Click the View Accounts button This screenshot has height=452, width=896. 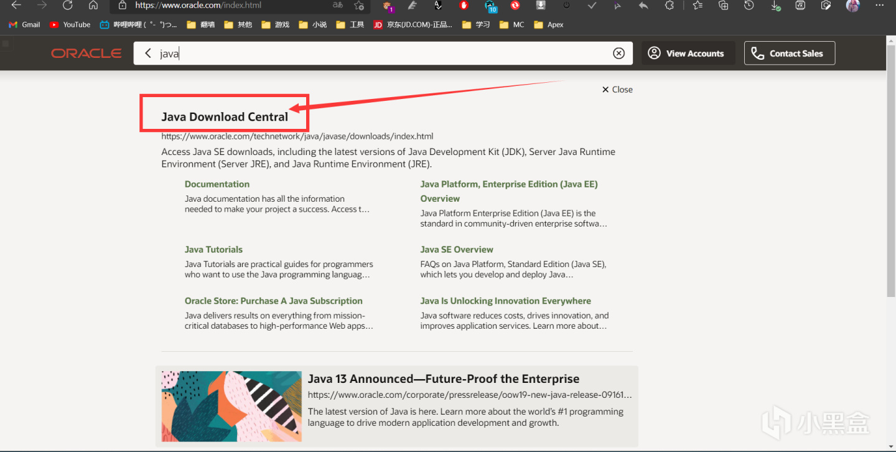(x=688, y=54)
